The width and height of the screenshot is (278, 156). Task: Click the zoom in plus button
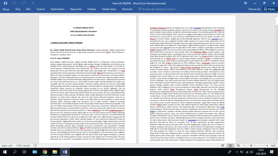click(x=267, y=146)
